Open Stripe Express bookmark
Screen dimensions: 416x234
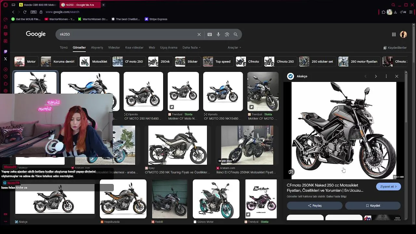tap(156, 19)
